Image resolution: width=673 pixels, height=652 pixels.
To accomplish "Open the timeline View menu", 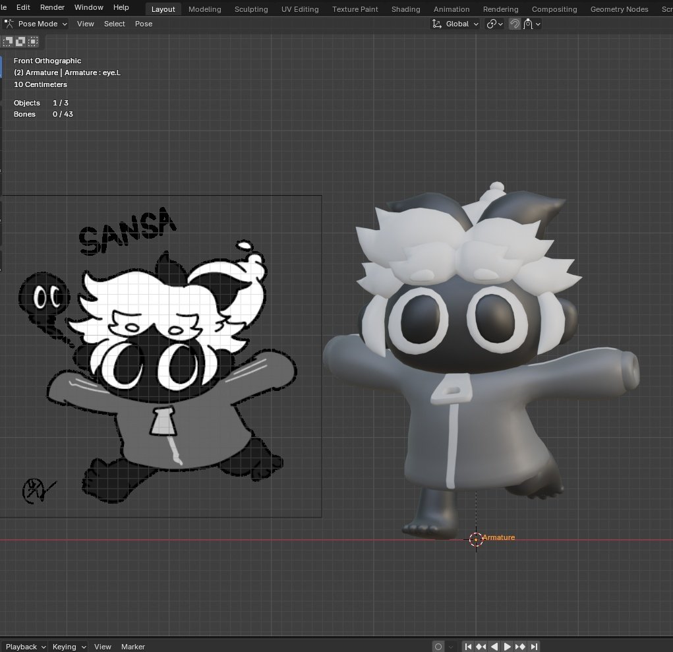I will 103,647.
